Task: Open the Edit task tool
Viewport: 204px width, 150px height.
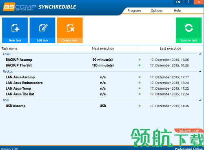Action: (42, 30)
